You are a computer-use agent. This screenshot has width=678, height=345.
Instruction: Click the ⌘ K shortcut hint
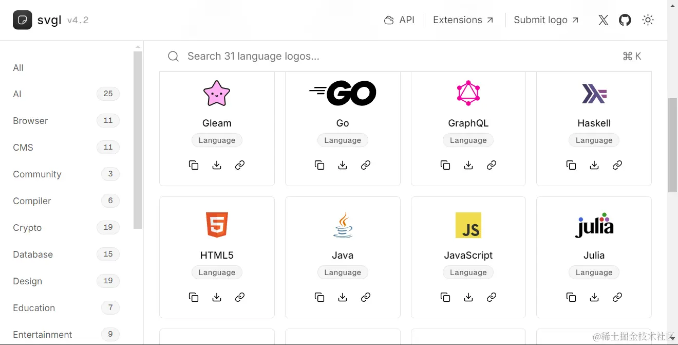632,57
